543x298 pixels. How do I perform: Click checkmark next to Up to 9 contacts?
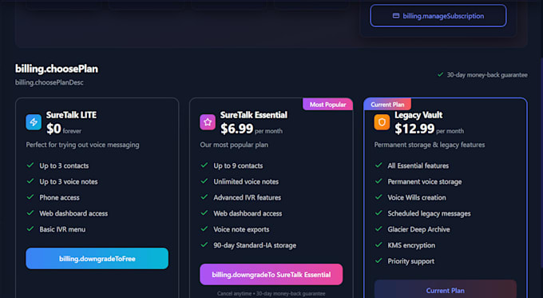[x=204, y=165]
